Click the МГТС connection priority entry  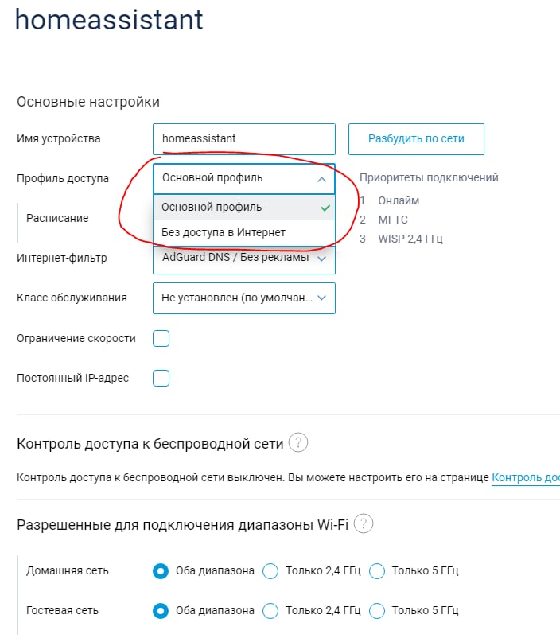click(393, 220)
